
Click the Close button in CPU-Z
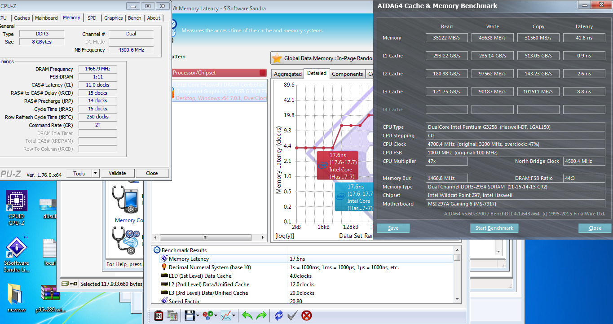click(x=152, y=173)
